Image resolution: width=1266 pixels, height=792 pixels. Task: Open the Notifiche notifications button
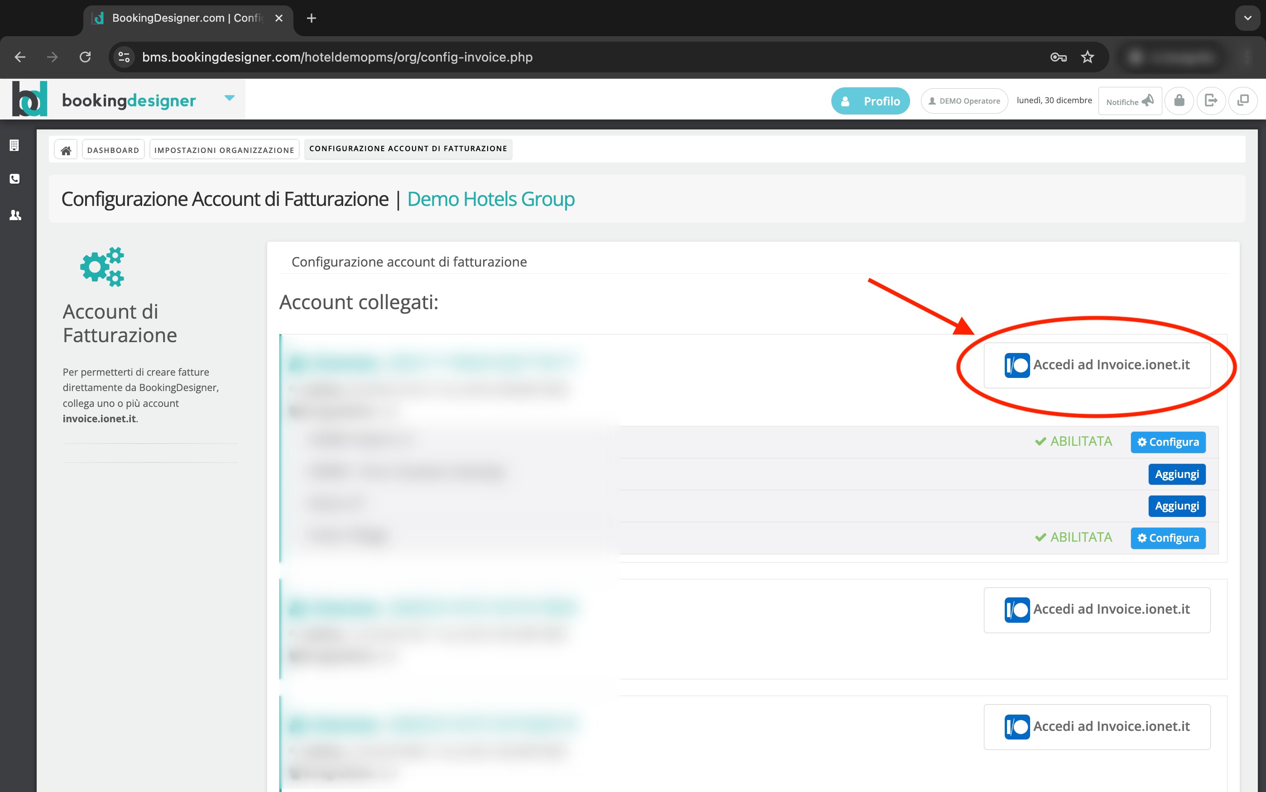pos(1129,101)
